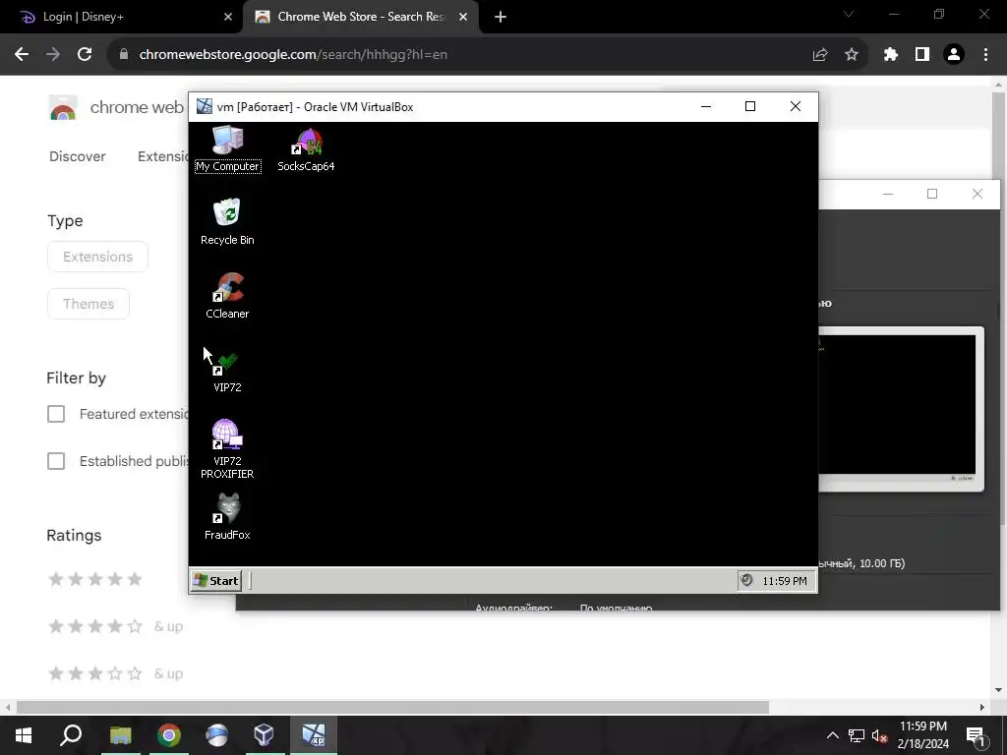
Task: Click the site lock icon in the address bar
Action: (x=124, y=55)
